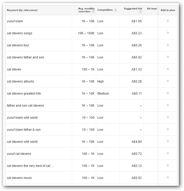Select 'cat stevens the very best' keyword
Image resolution: width=184 pixels, height=191 pixels.
(x=30, y=166)
